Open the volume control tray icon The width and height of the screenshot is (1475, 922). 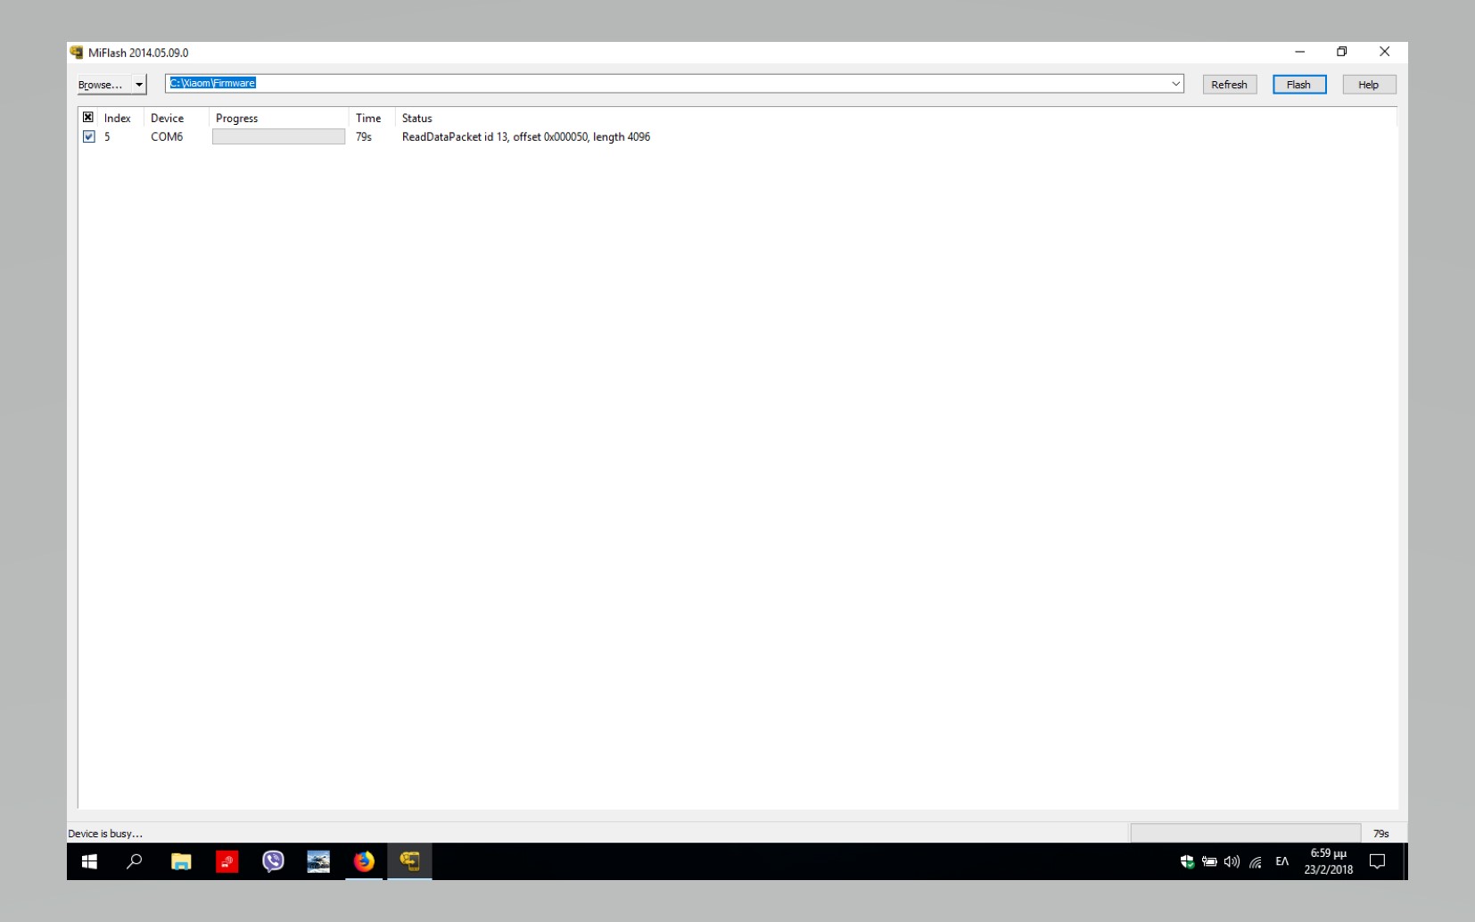[1232, 861]
